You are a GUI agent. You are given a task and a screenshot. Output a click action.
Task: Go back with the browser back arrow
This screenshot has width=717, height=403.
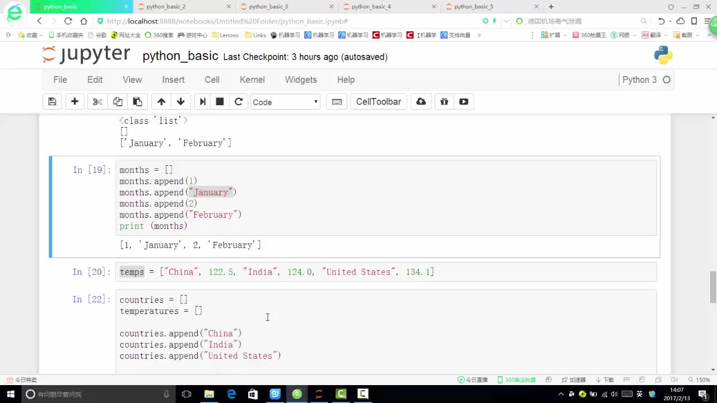click(x=39, y=21)
